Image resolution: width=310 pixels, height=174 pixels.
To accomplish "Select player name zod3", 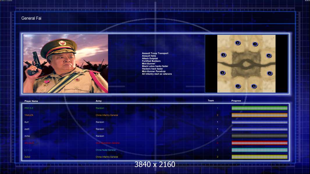I will [27, 129].
